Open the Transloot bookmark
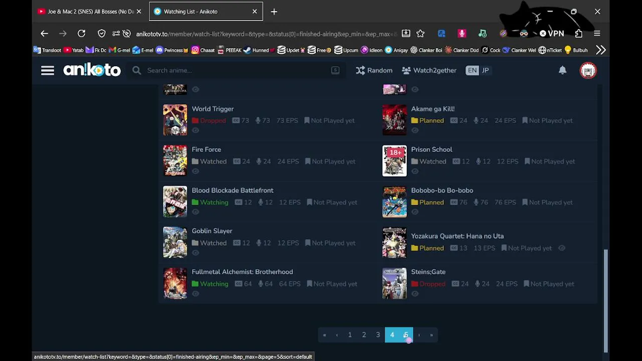The image size is (642, 361). pyautogui.click(x=47, y=50)
